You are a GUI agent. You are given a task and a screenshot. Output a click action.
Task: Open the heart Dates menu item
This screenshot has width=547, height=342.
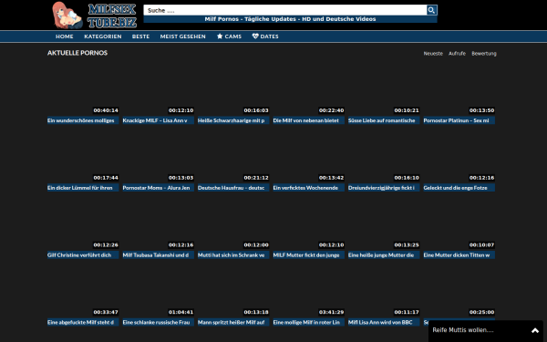point(265,36)
